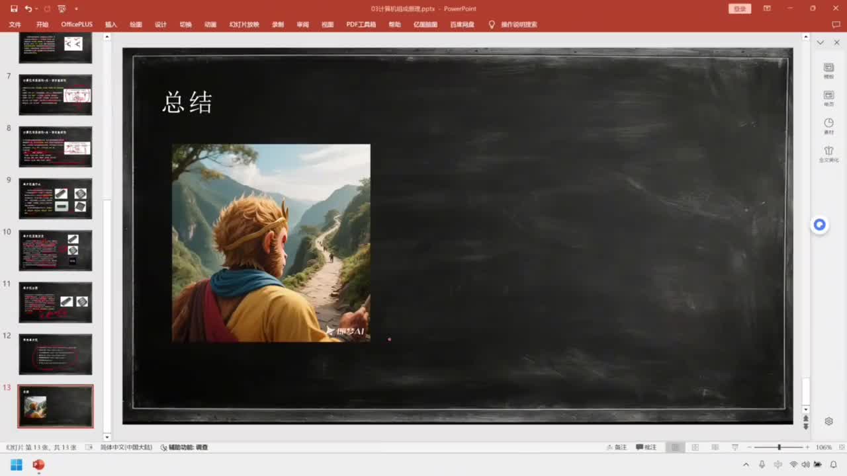Select slide 11 thumbnail
847x476 pixels.
[x=55, y=302]
